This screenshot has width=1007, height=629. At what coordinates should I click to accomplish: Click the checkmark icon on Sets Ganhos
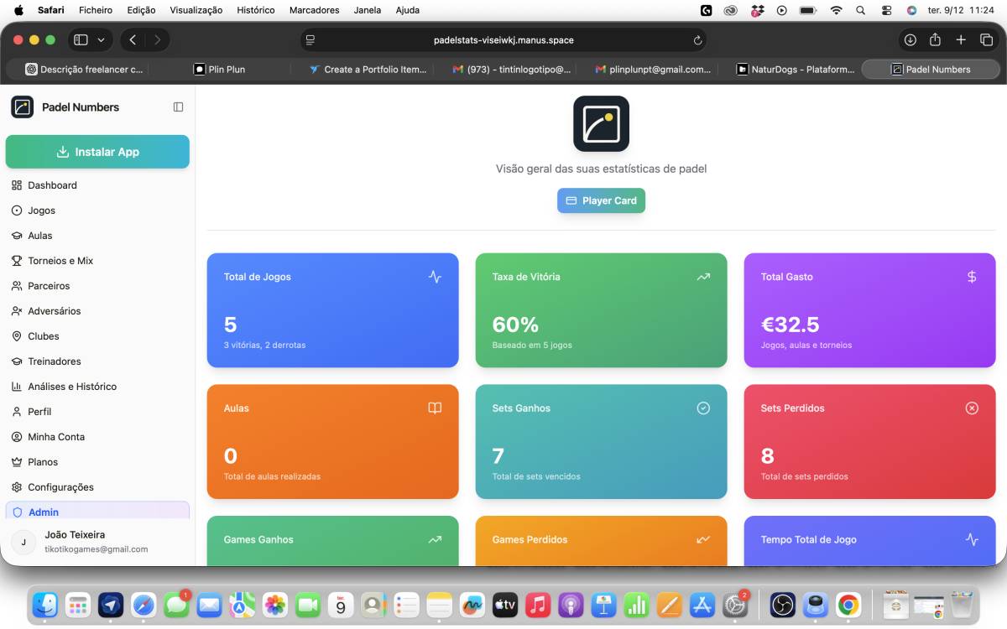click(703, 408)
